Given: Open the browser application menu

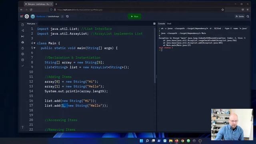Looking at the screenshot, I should (x=248, y=10).
